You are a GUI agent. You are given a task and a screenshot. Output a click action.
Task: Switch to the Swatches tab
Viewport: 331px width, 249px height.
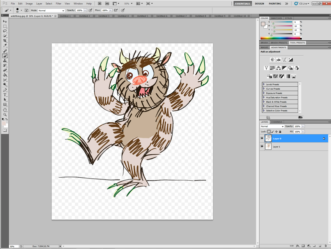coord(276,18)
